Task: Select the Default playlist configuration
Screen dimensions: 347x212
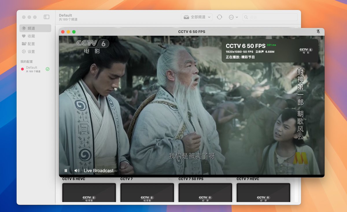Action: tap(35, 69)
